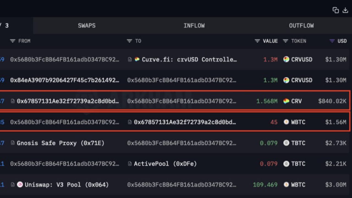
Task: Open the VALUE column filter
Action: point(257,41)
